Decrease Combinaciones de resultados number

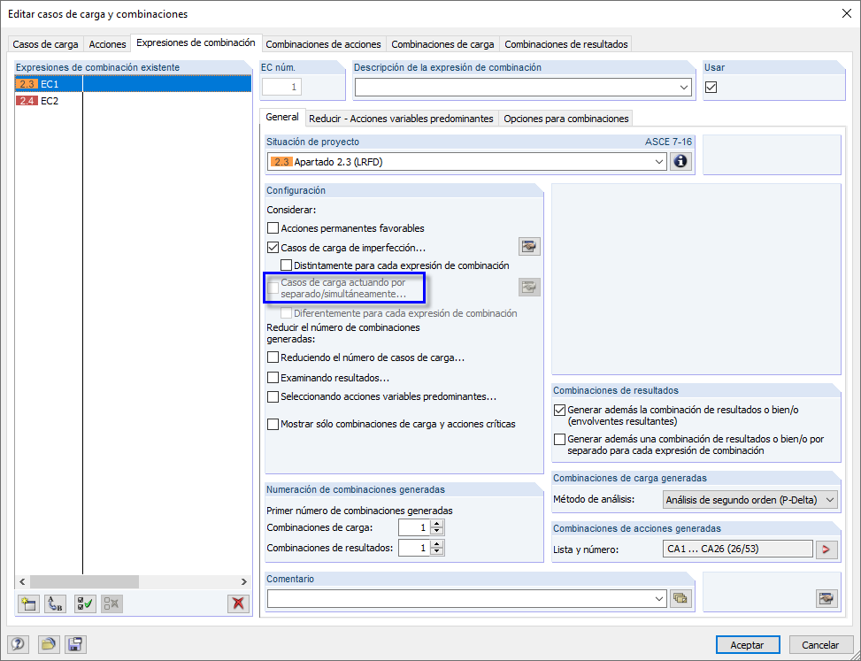click(x=437, y=552)
